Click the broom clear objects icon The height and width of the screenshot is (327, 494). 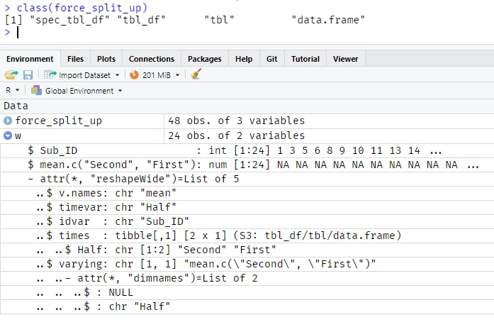(x=196, y=74)
